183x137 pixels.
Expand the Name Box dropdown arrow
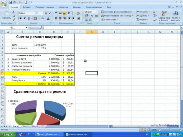point(27,28)
